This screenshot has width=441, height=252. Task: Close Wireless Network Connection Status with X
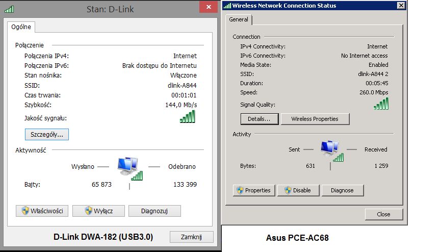[x=401, y=5]
